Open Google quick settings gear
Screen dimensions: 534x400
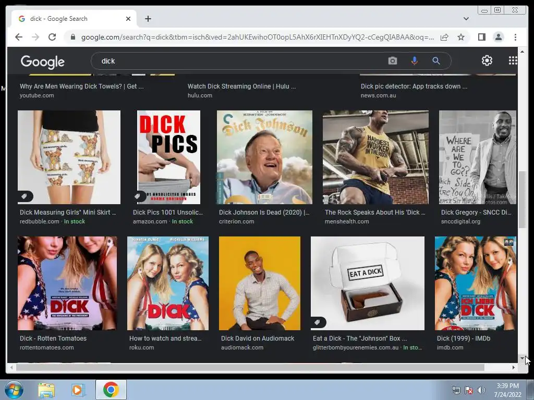pyautogui.click(x=487, y=60)
